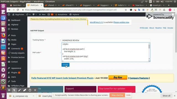Screen dimensions: 177x99
Task: Open Media library menu
Action: (14, 40)
